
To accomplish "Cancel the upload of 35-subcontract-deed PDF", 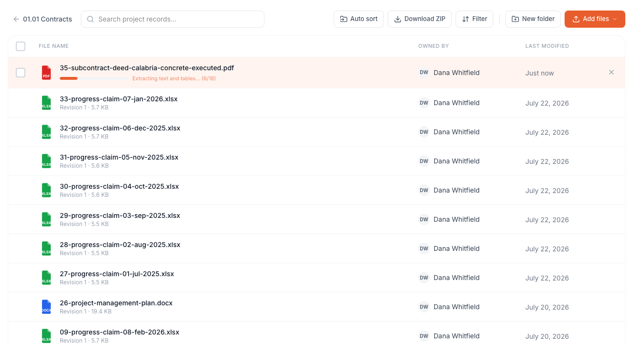I will (611, 73).
